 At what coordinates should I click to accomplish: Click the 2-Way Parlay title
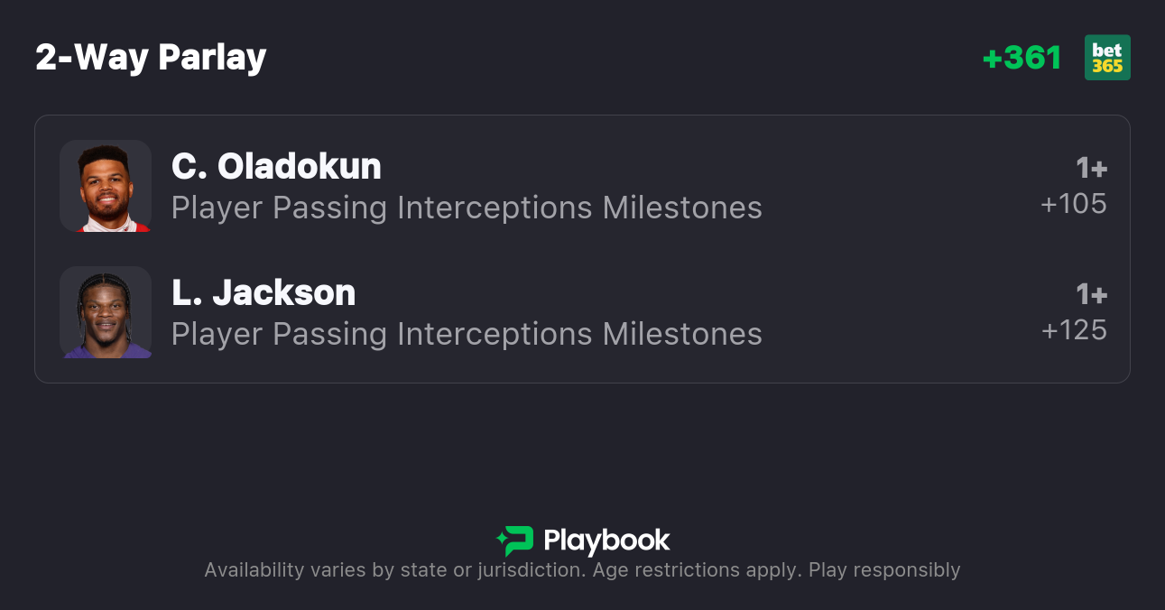pos(151,58)
